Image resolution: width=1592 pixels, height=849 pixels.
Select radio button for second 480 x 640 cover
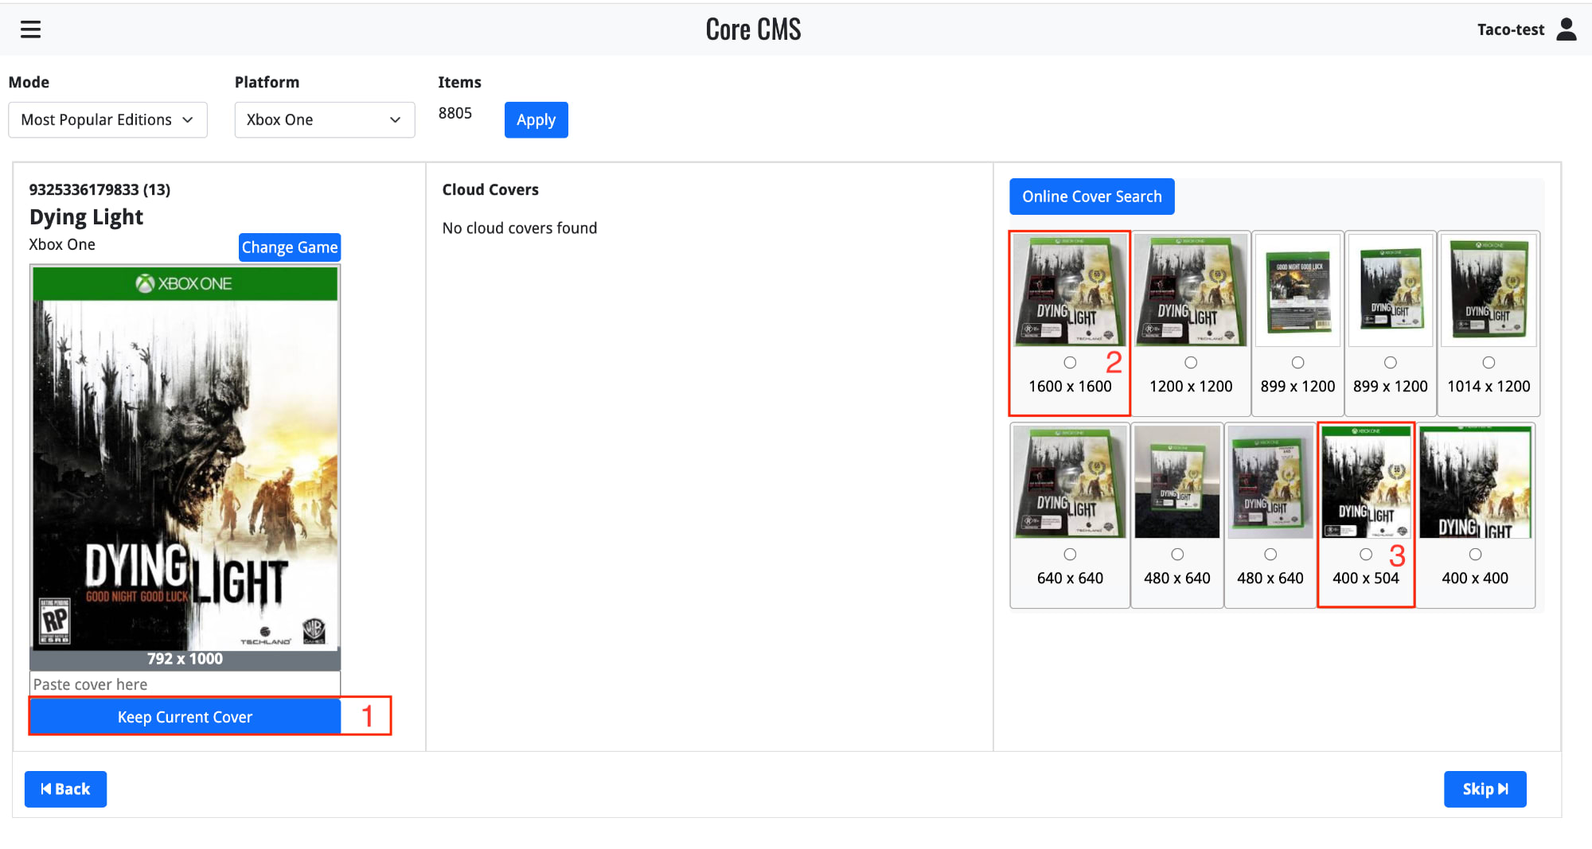pos(1270,555)
